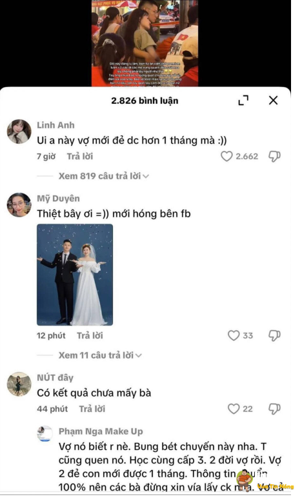The image size is (302, 499).
Task: Tap the video preview above comments
Action: point(145,43)
